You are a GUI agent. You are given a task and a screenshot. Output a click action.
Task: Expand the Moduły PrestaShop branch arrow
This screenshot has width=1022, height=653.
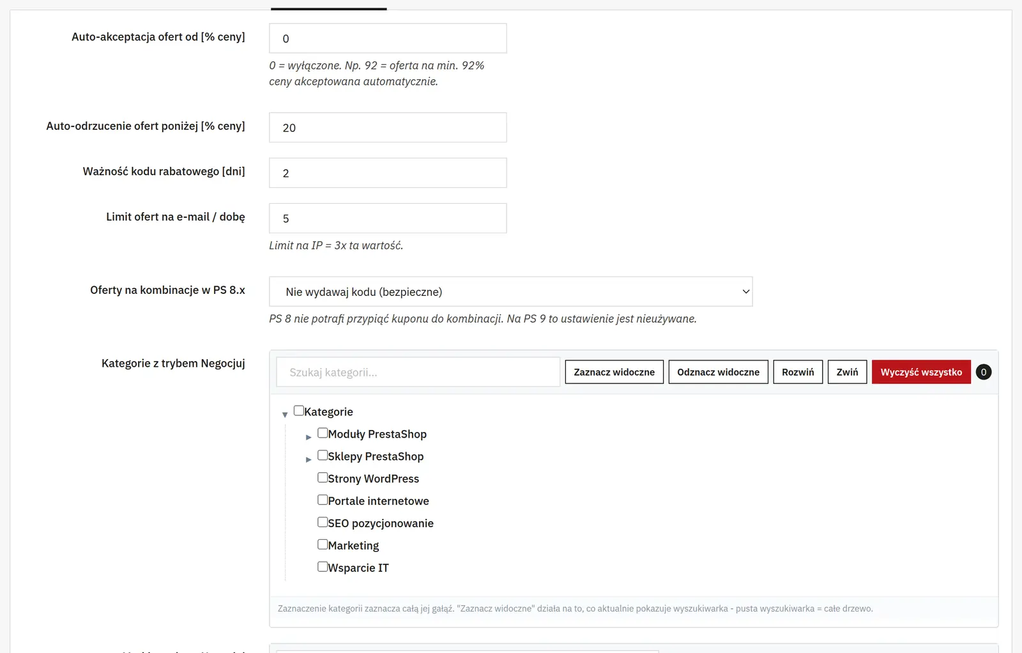click(x=309, y=437)
